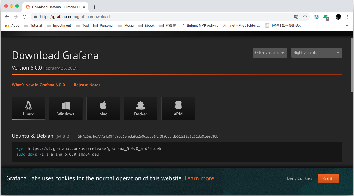Open a new browser tab

point(94,7)
